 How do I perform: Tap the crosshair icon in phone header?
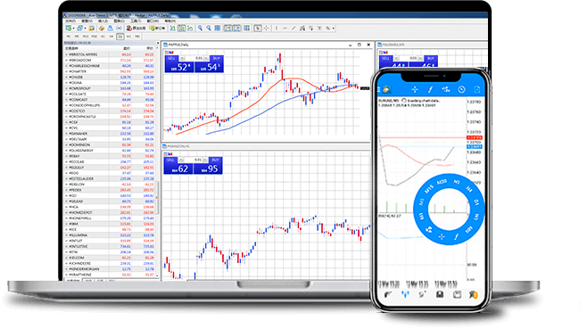[415, 89]
